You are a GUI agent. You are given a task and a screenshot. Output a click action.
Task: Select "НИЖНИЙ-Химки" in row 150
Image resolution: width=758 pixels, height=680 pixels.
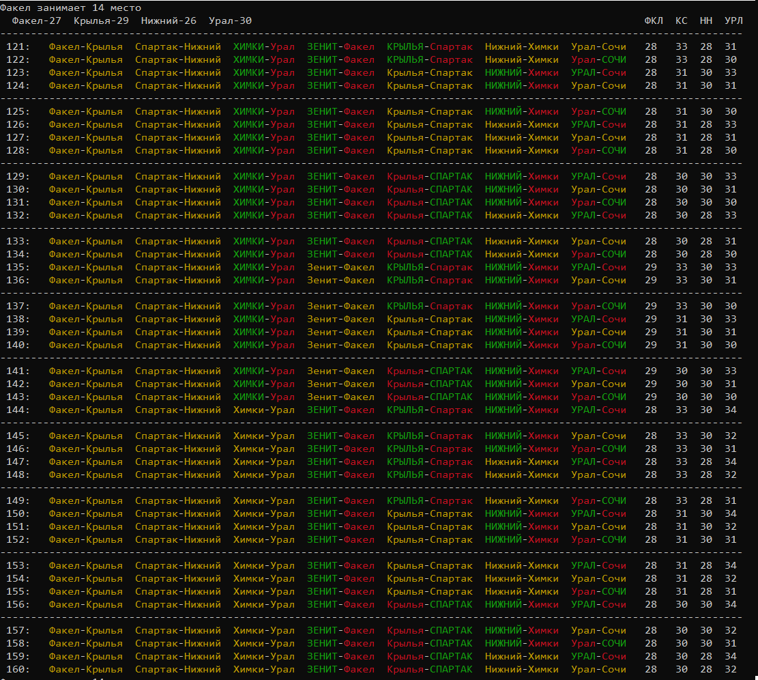pyautogui.click(x=522, y=513)
